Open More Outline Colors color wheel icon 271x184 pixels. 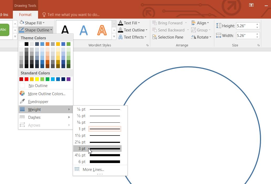tap(22, 94)
